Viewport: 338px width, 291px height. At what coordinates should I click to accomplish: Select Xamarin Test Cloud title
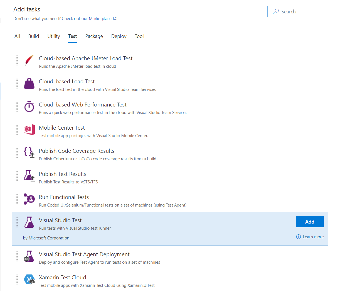tap(63, 277)
